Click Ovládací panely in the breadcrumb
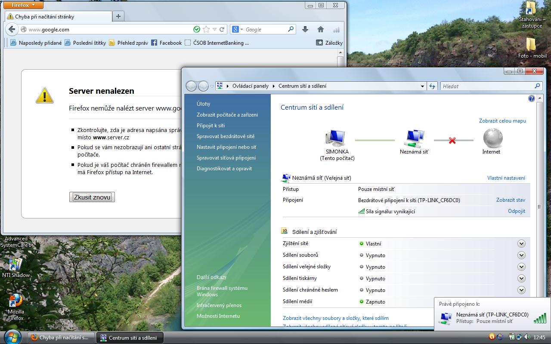The width and height of the screenshot is (551, 344). coord(251,86)
